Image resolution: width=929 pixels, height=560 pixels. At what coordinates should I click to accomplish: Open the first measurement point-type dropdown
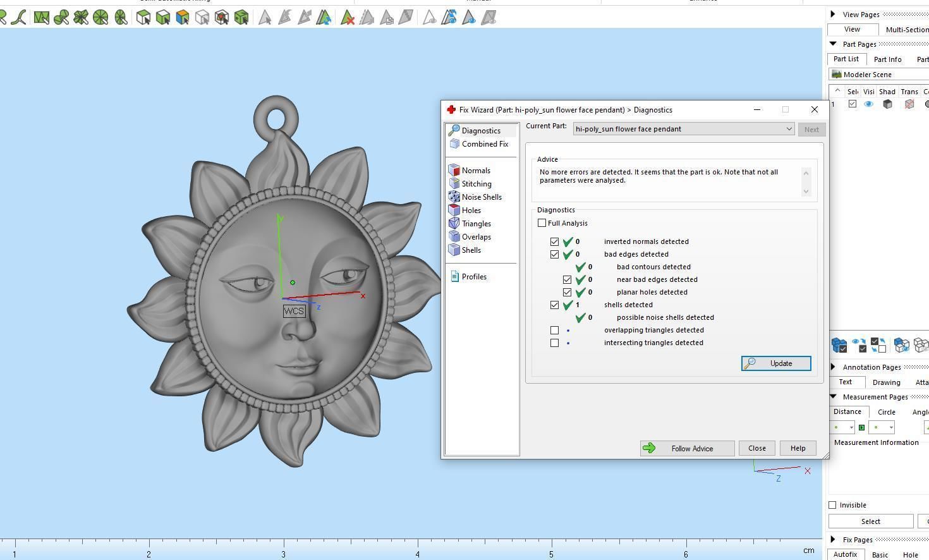(842, 428)
